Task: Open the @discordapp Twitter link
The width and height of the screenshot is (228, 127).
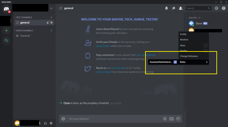Action: click(103, 72)
